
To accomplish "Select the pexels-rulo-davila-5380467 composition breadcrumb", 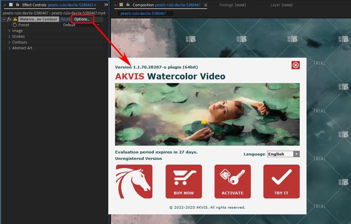I will pos(143,13).
